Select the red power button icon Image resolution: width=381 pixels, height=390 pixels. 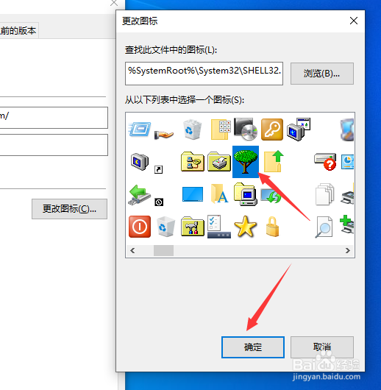(140, 227)
